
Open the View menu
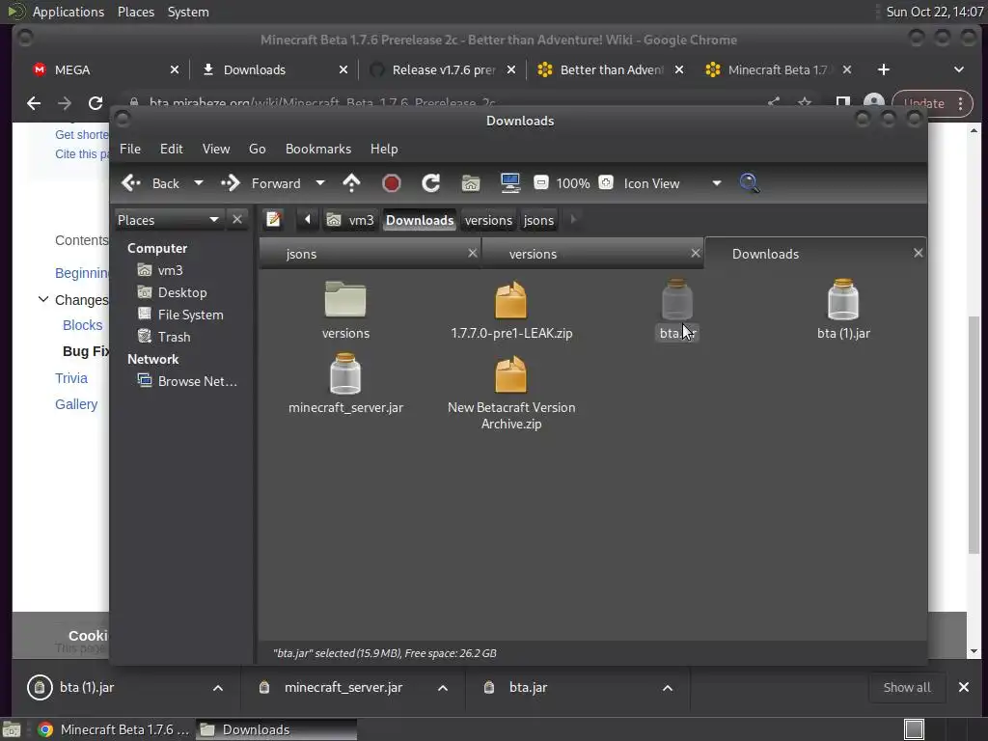tap(216, 149)
